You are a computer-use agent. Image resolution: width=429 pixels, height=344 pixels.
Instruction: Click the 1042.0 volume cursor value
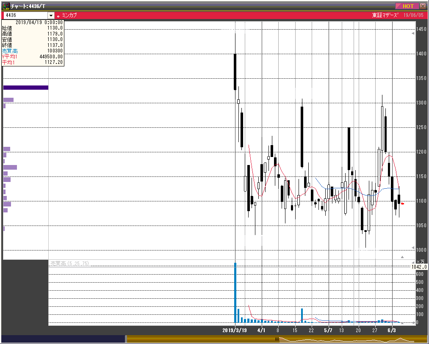click(419, 267)
